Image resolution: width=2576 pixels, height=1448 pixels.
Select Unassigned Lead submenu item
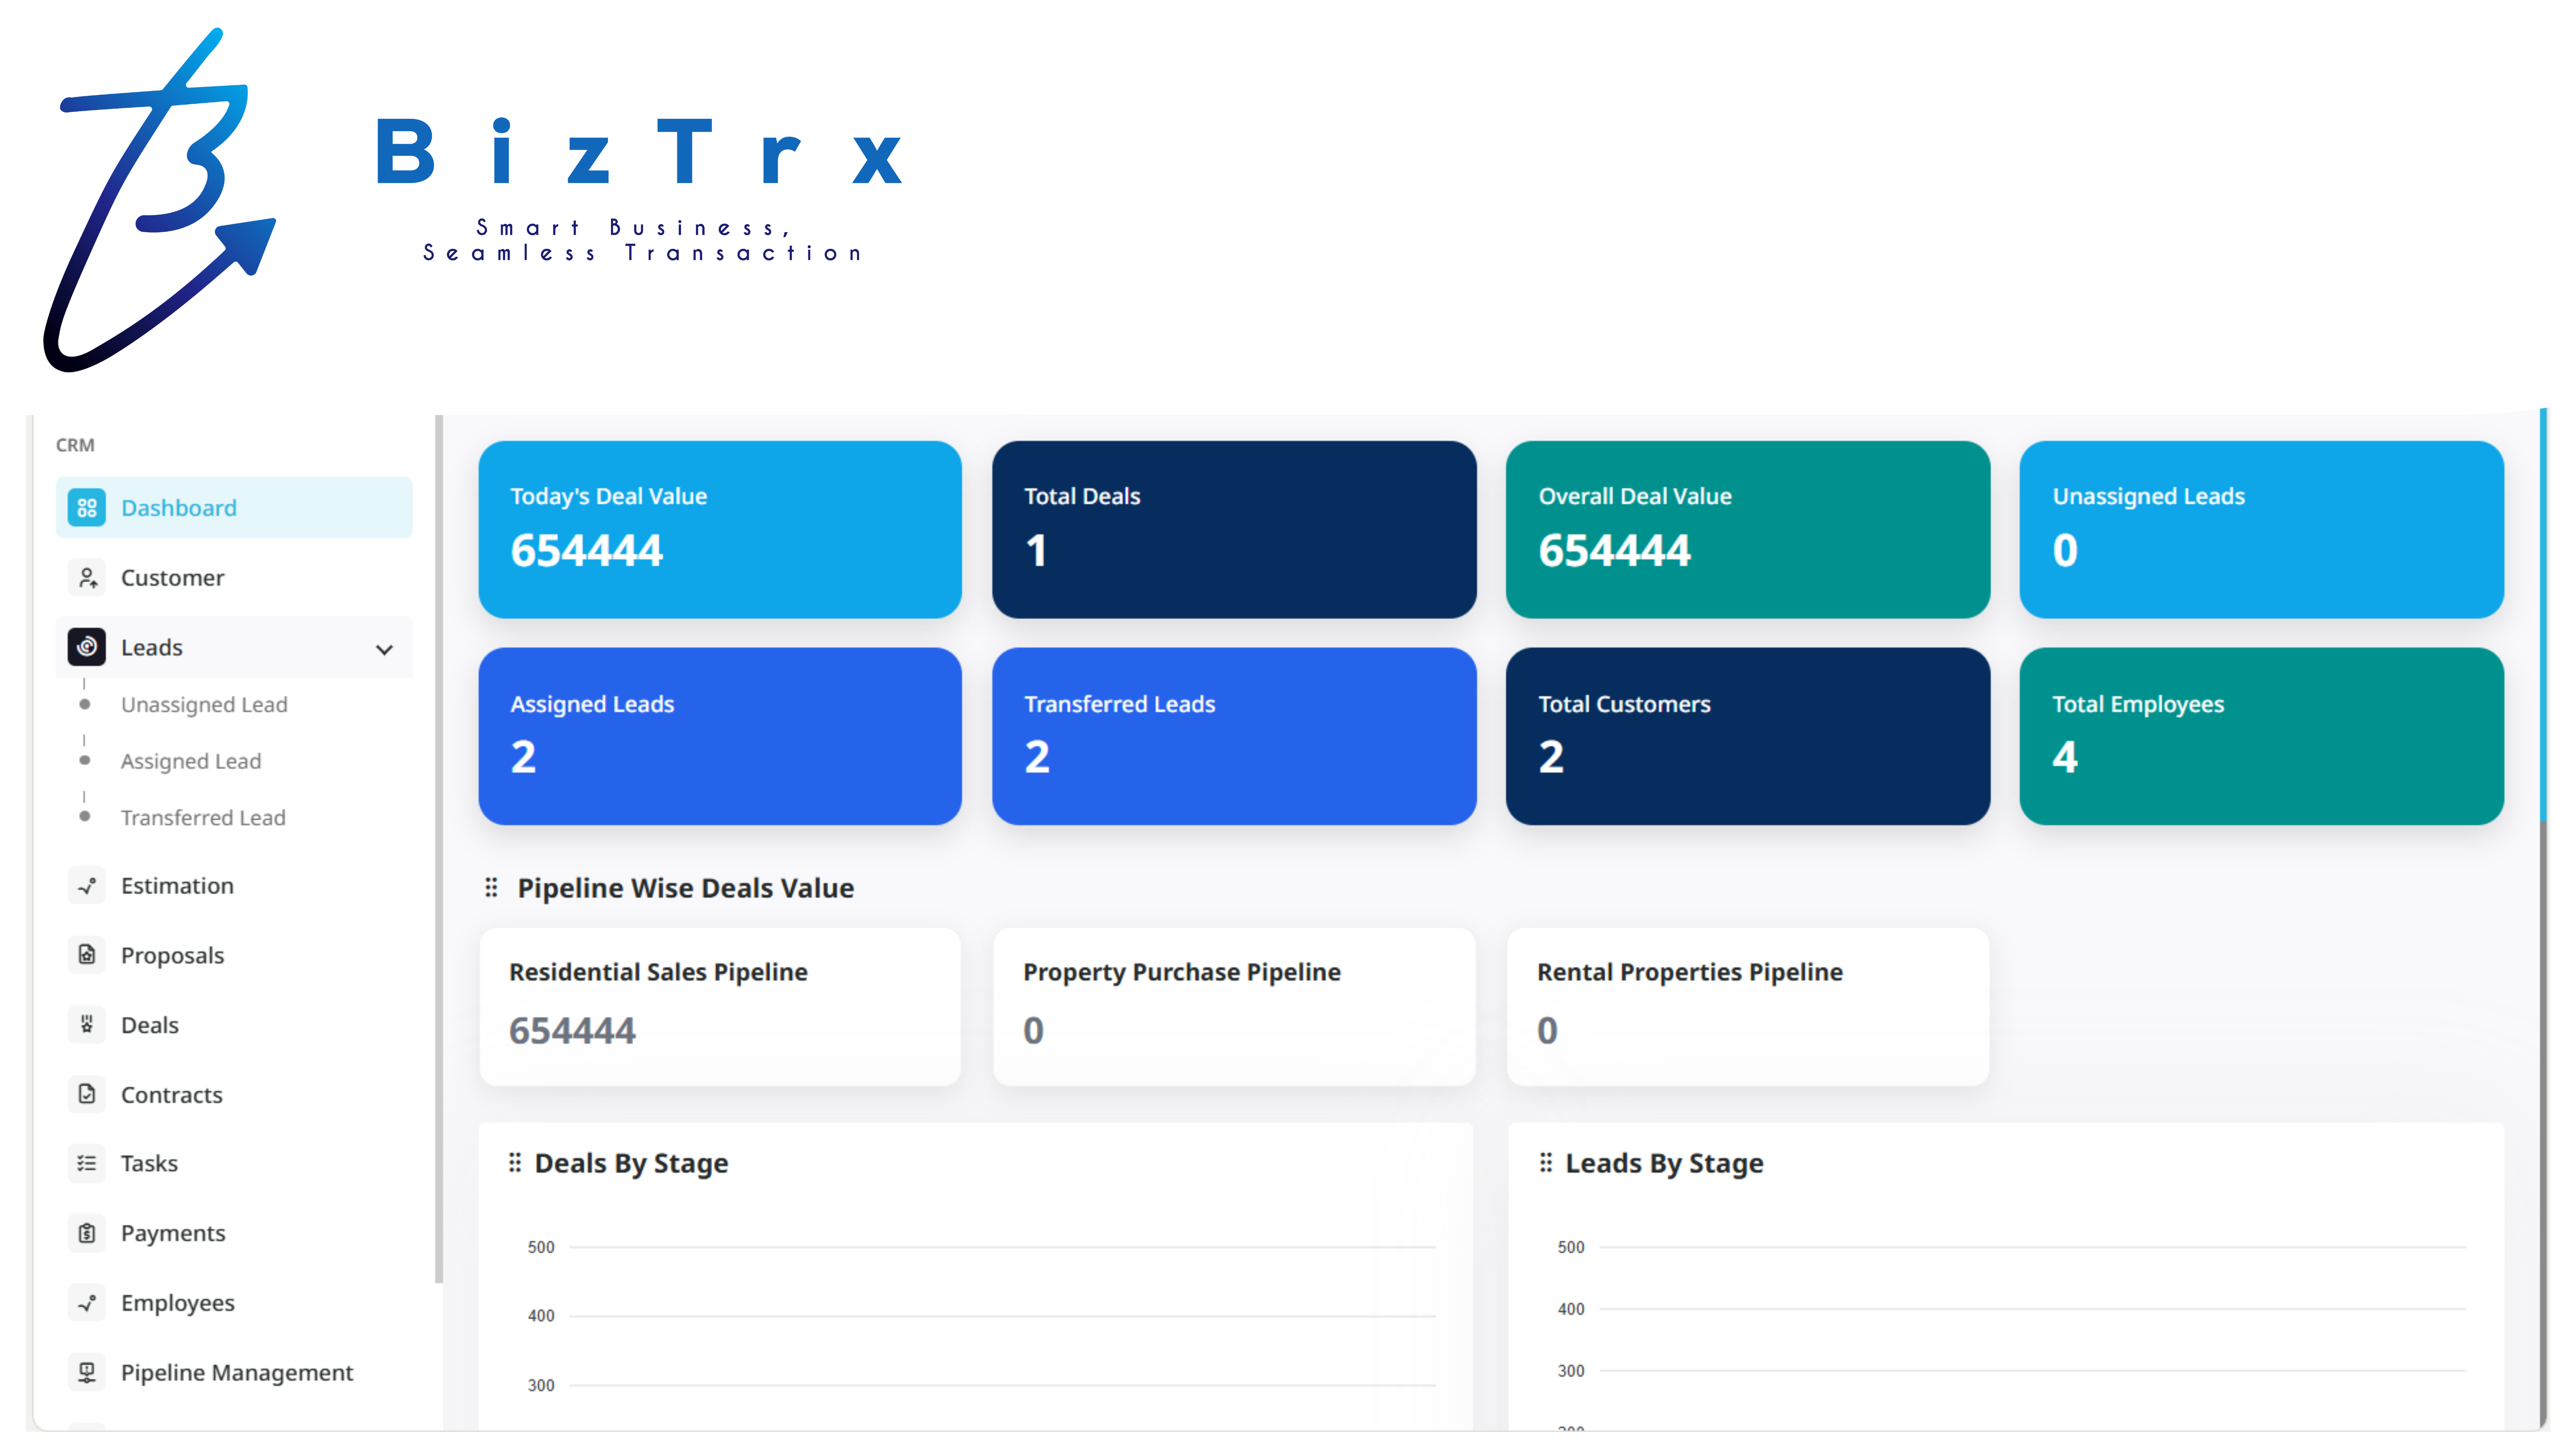204,704
